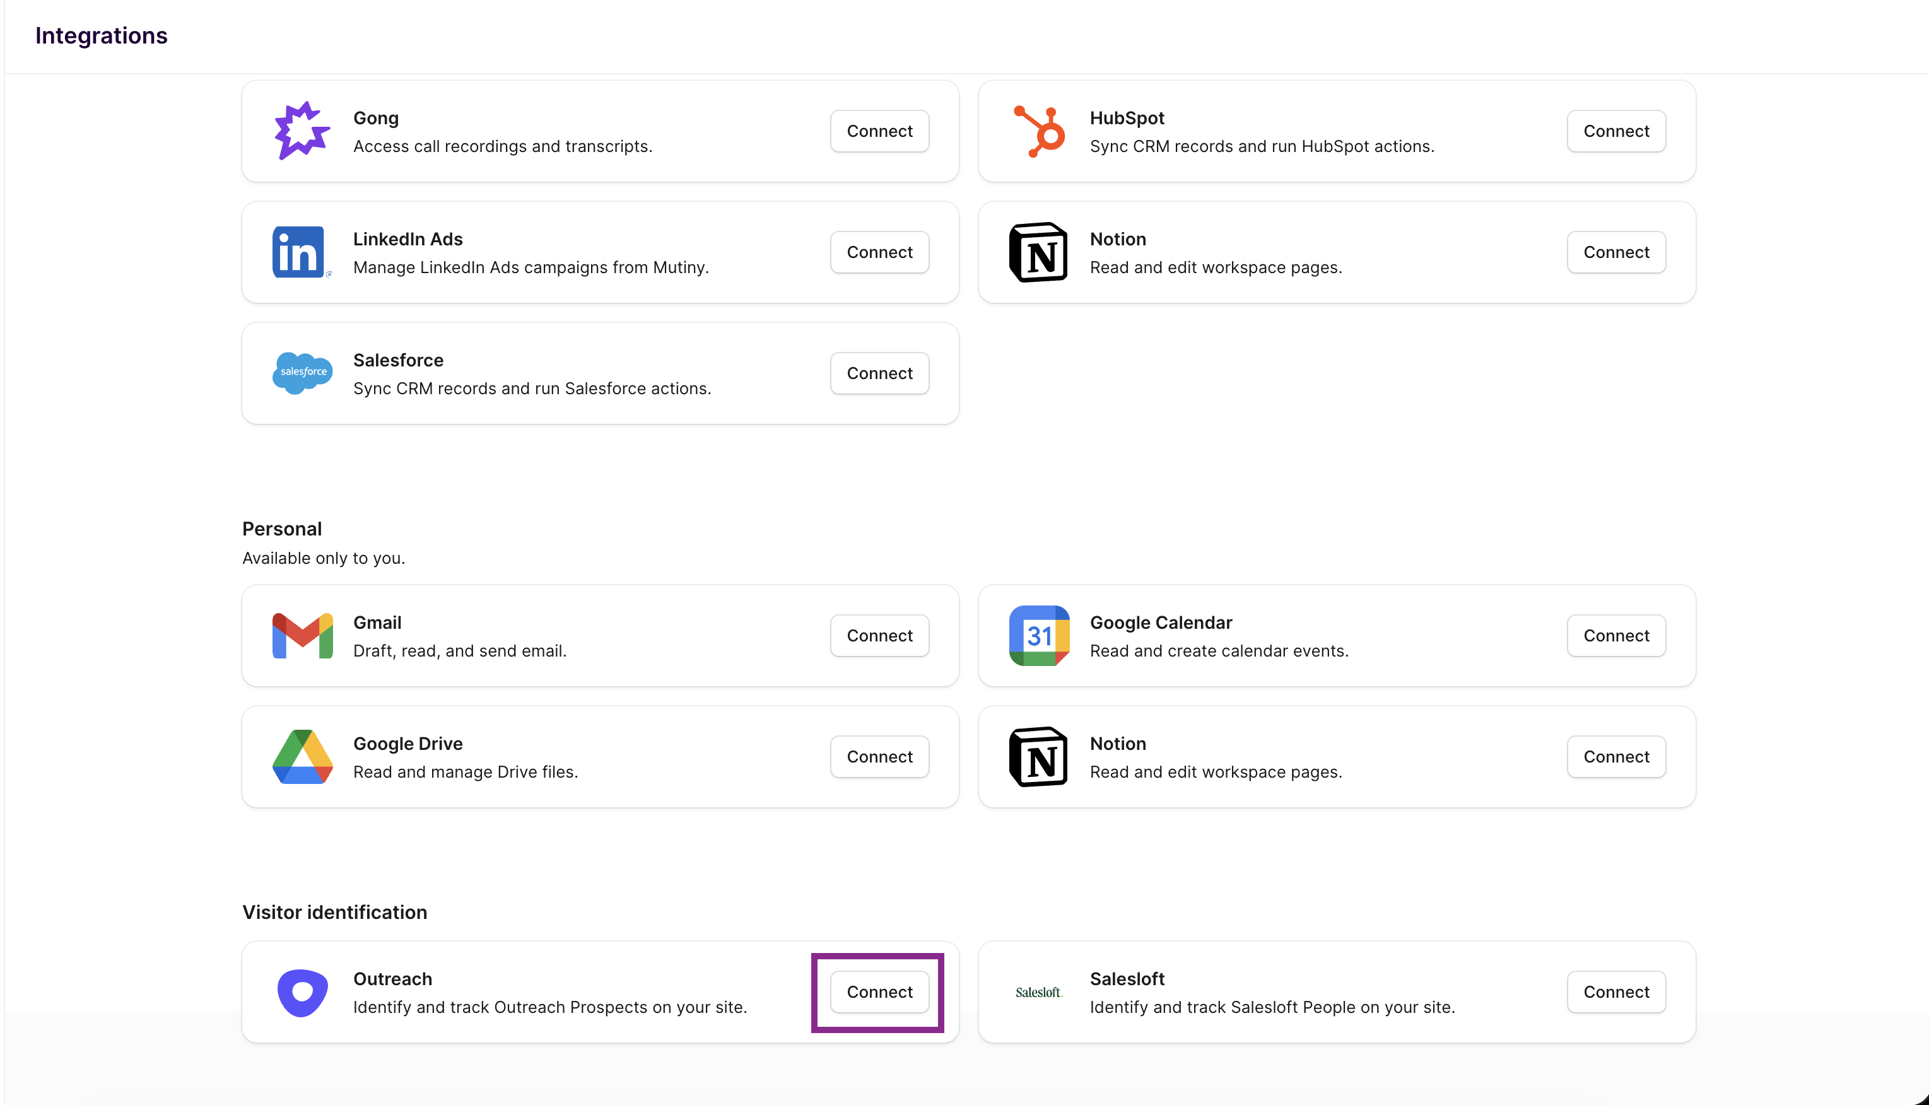Connect LinkedIn Ads integration
This screenshot has height=1105, width=1929.
(879, 252)
